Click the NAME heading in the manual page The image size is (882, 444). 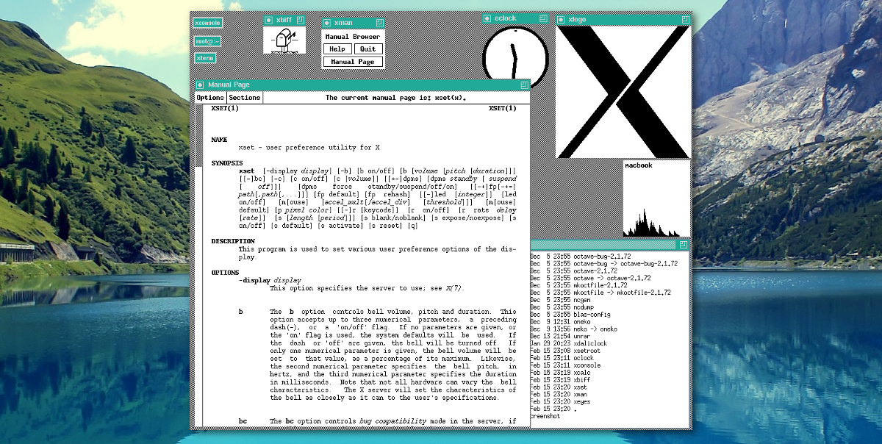coord(219,139)
